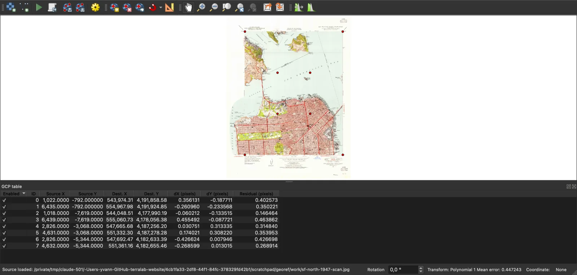Toggle the Enabled checkbox for ID 2
The width and height of the screenshot is (577, 275).
[x=4, y=213]
